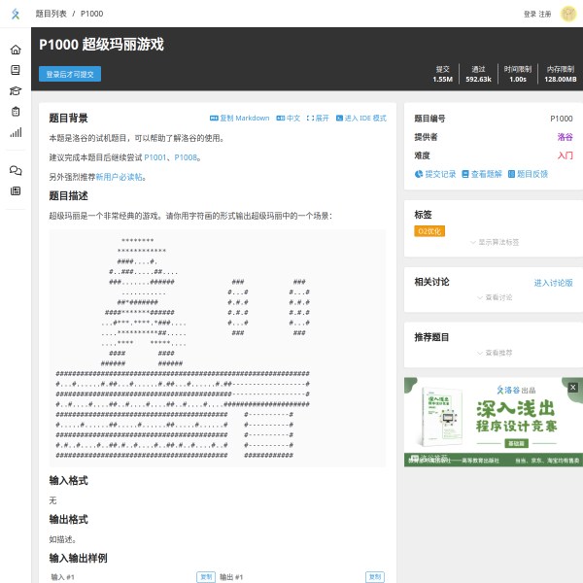Copy output sample #1 with 复制
The height and width of the screenshot is (583, 583).
coord(375,576)
